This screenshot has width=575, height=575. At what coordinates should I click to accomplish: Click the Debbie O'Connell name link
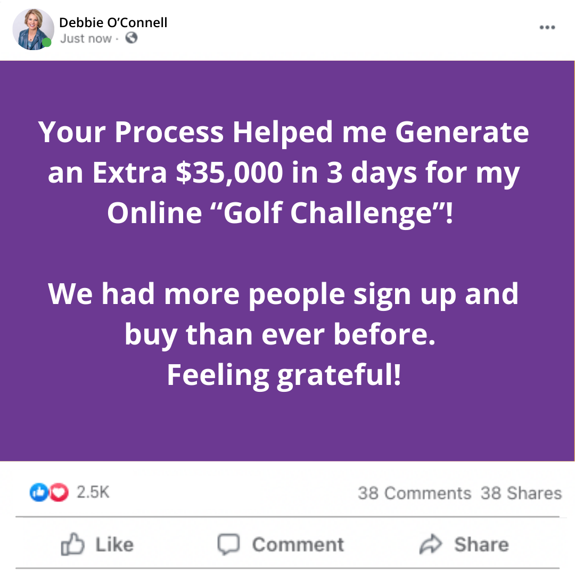point(113,23)
